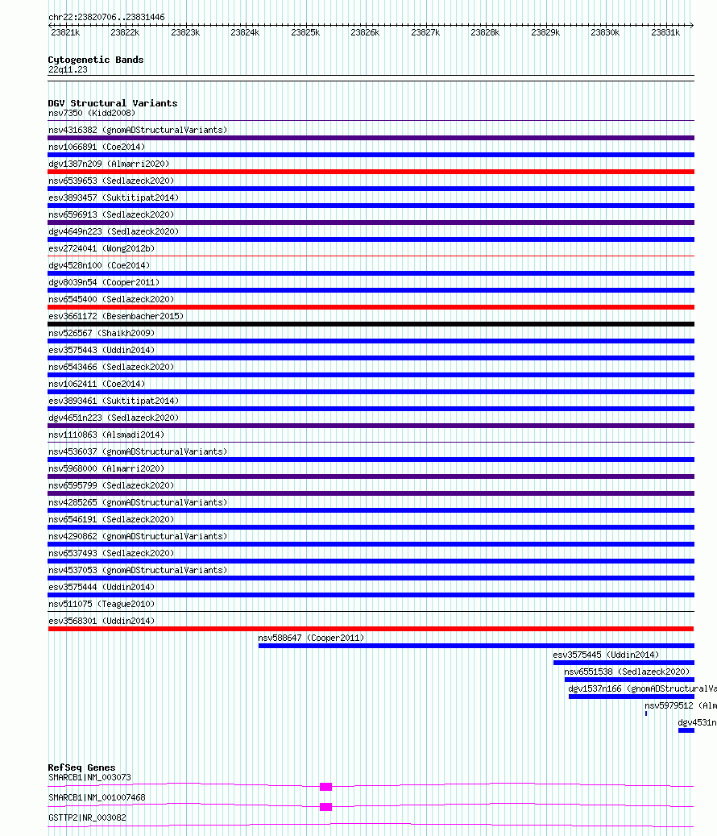Open variant nsv6539653 (Sedlazeck2020)
The image size is (717, 836).
tap(111, 181)
